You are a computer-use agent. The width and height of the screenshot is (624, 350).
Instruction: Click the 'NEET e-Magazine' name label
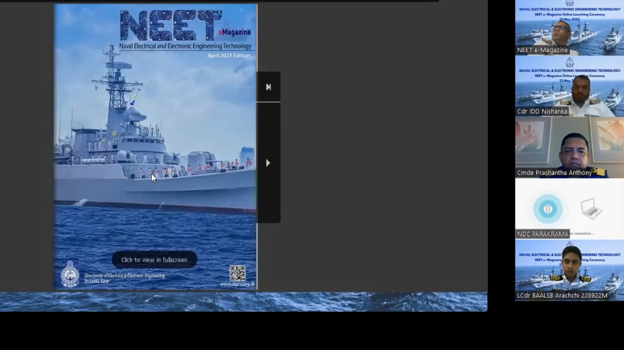(x=543, y=50)
